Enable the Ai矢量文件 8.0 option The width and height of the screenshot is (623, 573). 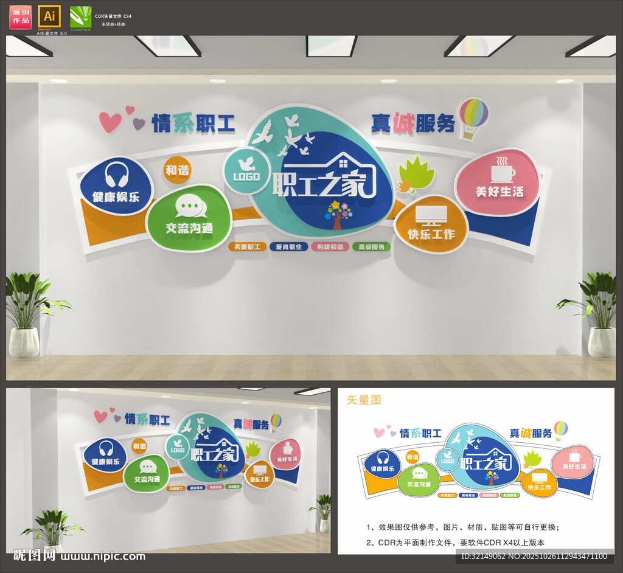[x=51, y=33]
